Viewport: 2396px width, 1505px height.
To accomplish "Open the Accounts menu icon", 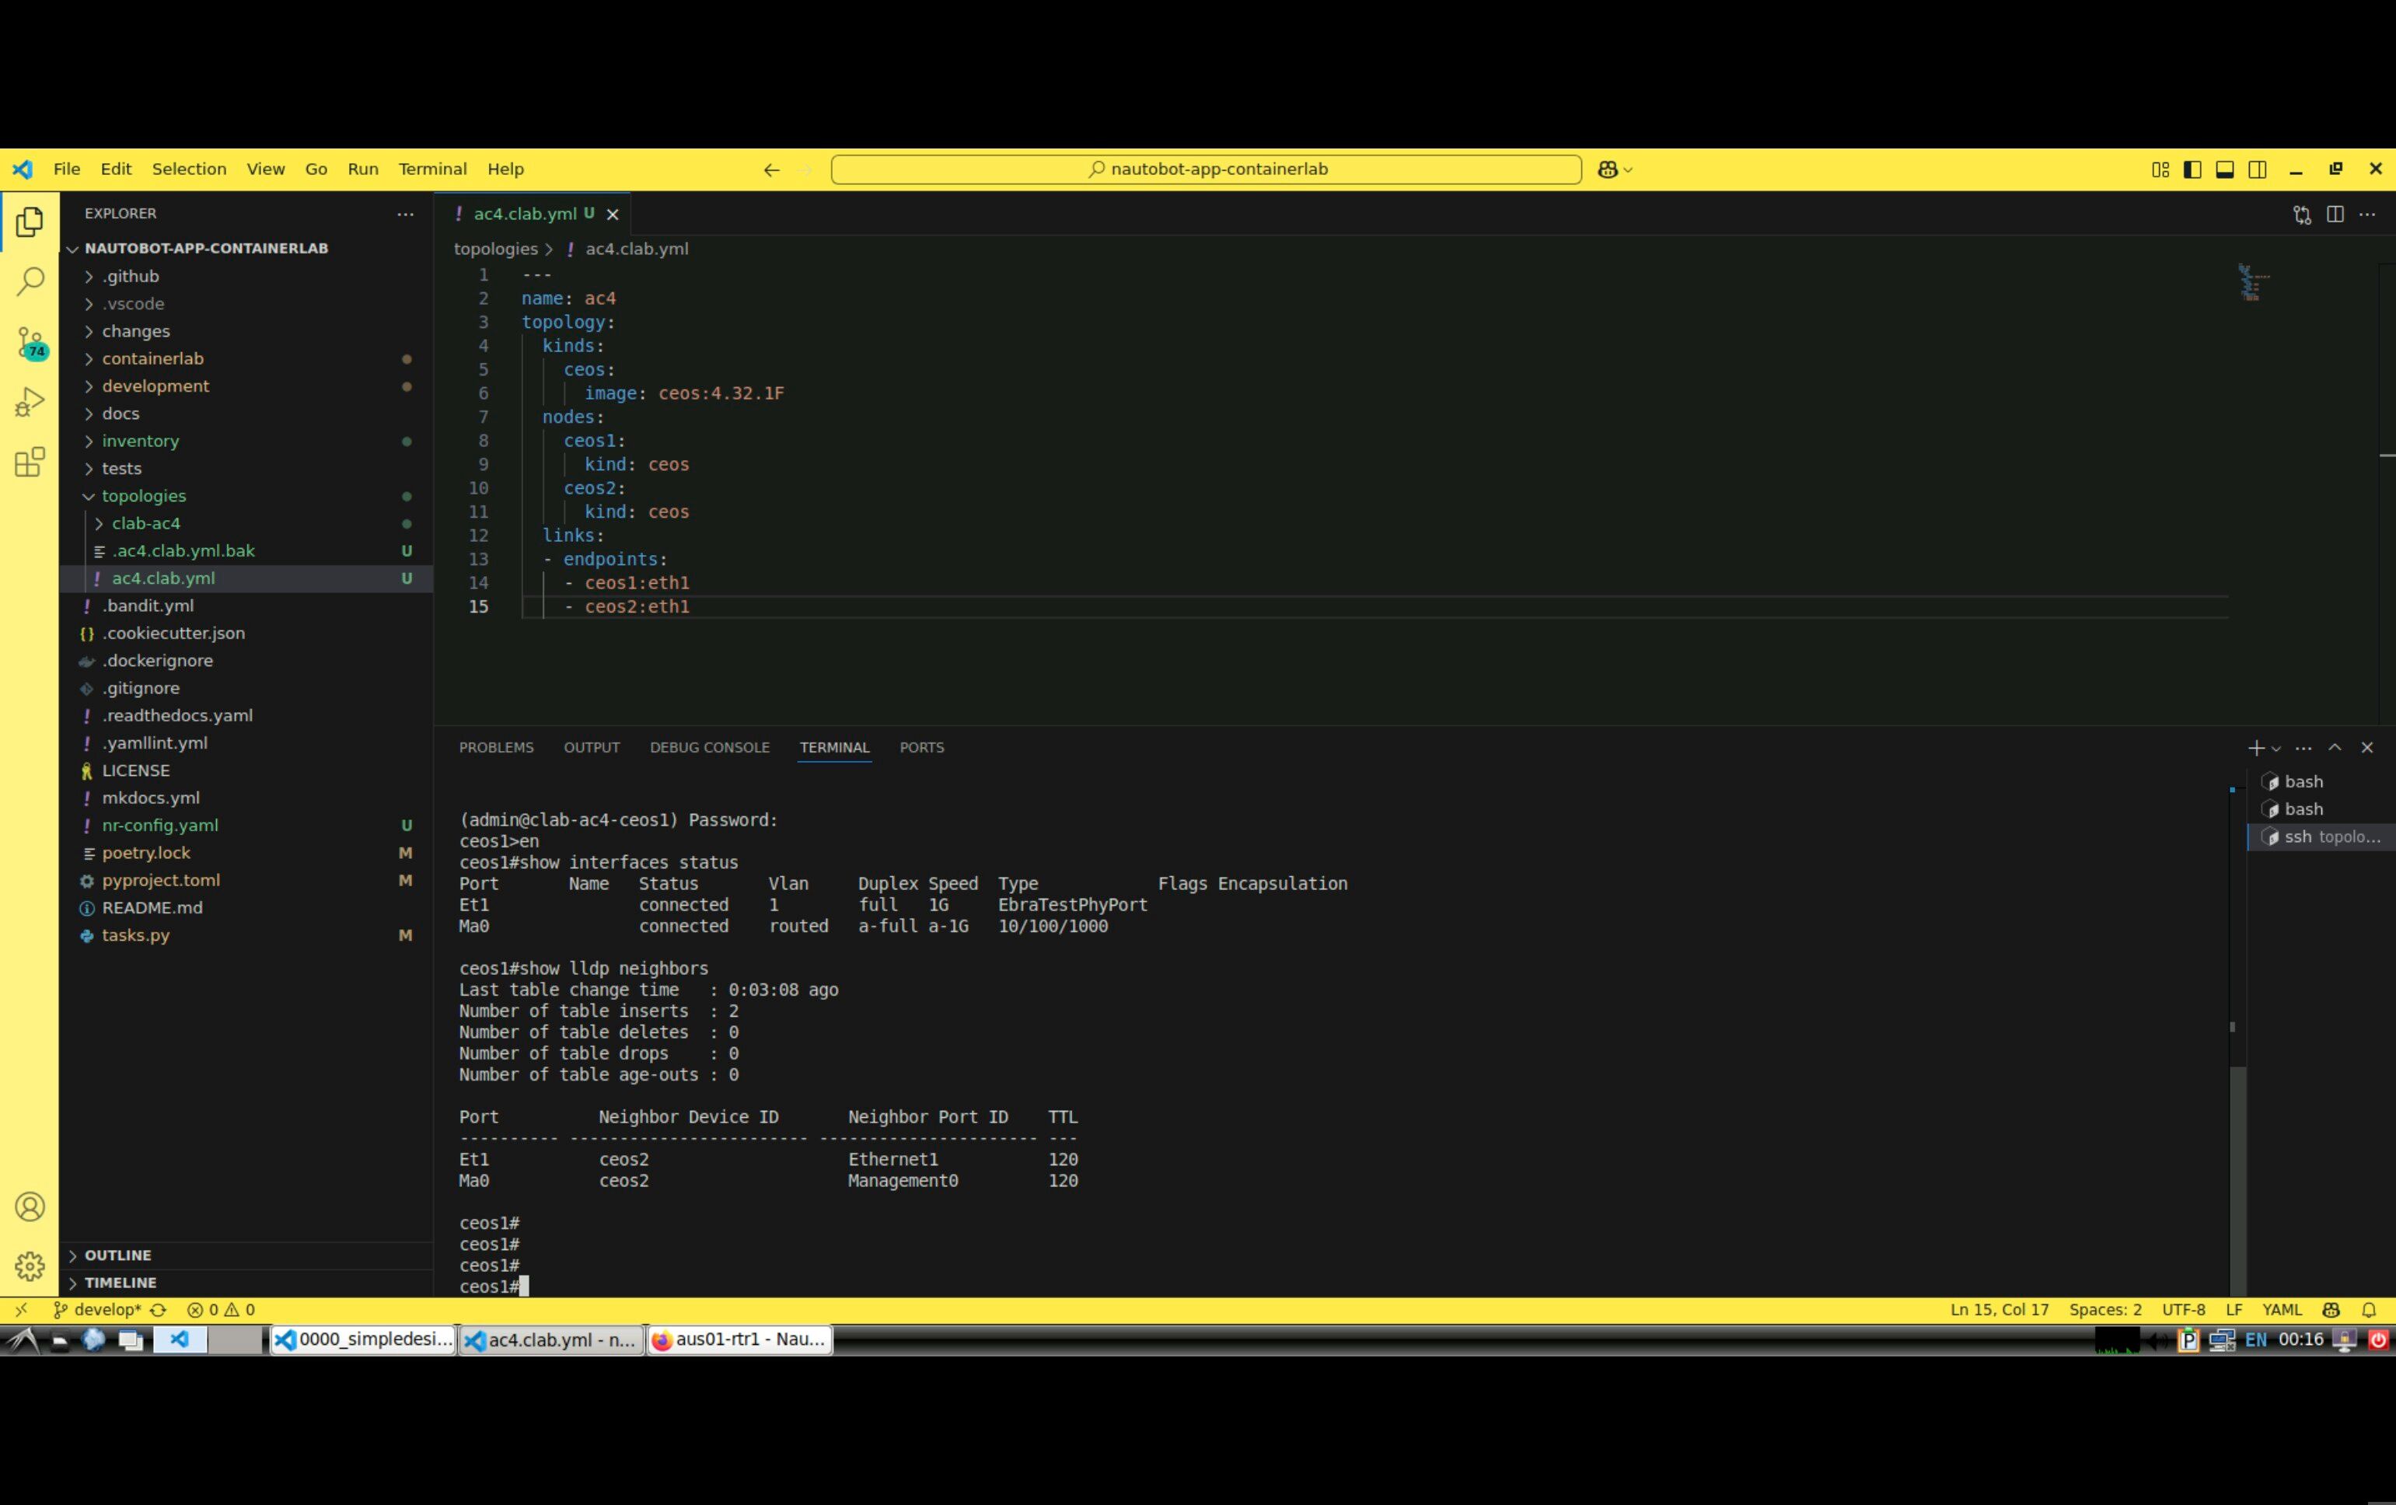I will [x=30, y=1206].
